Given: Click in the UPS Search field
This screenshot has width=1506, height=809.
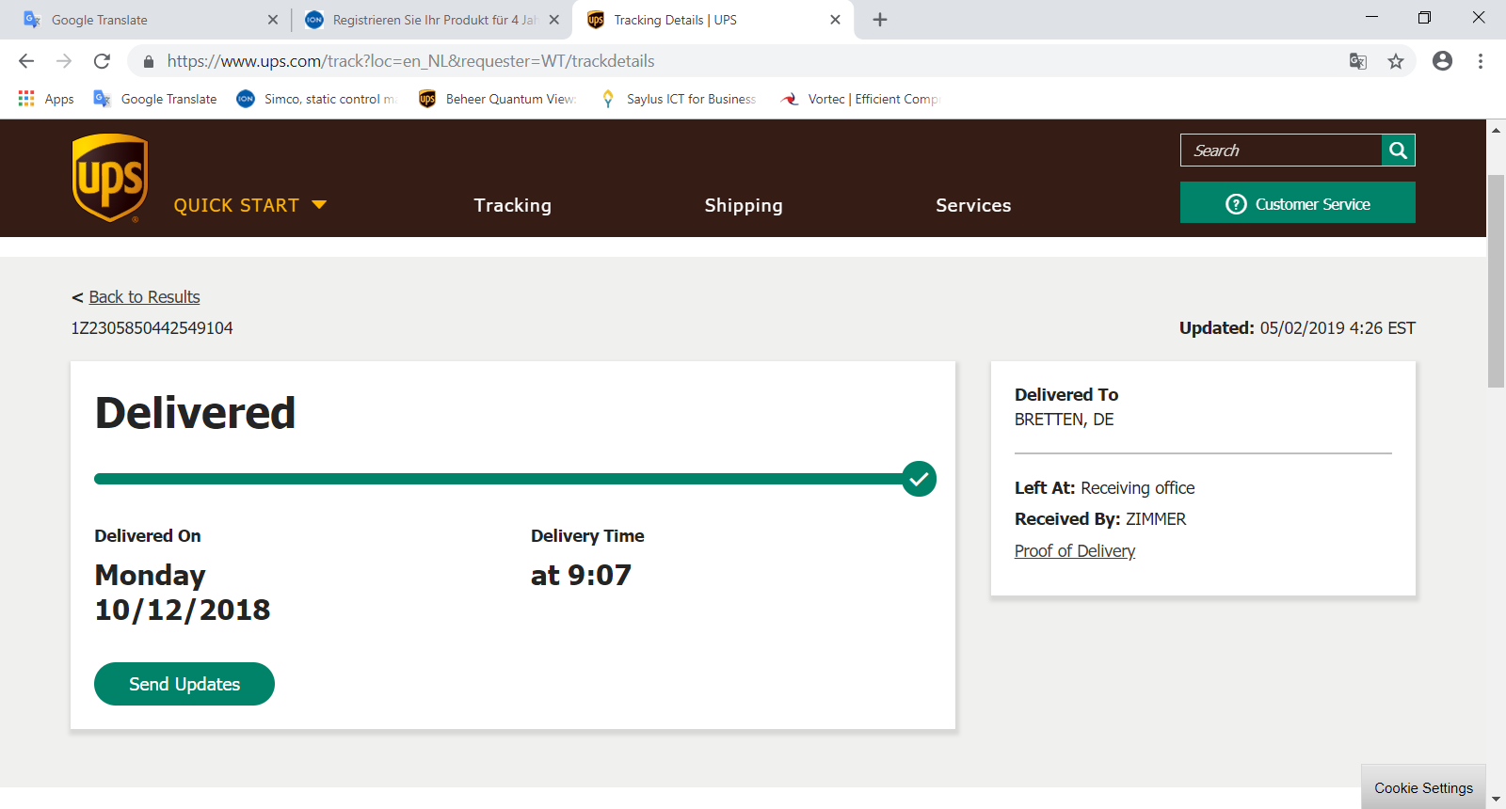Looking at the screenshot, I should 1281,151.
